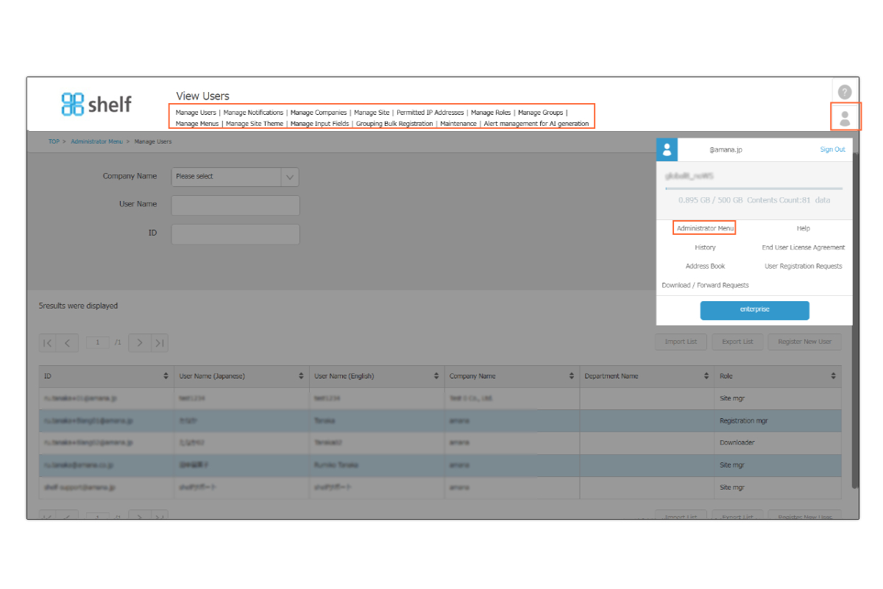This screenshot has width=883, height=589.
Task: Click Register New User button
Action: pyautogui.click(x=804, y=342)
